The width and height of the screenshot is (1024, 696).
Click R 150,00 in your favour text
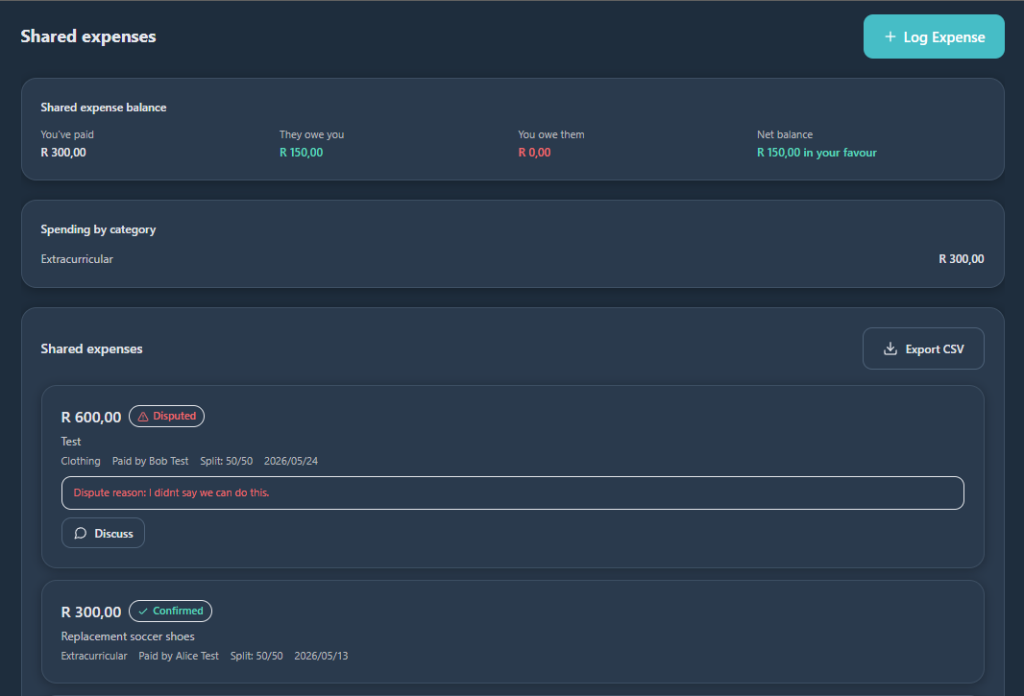click(817, 152)
